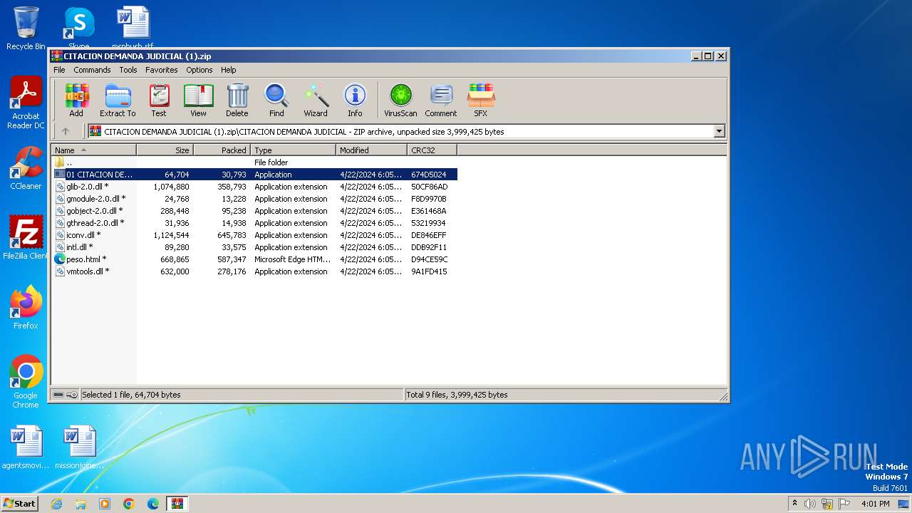Open the Find tool
Image resolution: width=912 pixels, height=513 pixels.
point(276,100)
